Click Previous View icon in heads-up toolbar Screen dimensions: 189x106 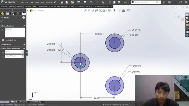click(x=93, y=11)
